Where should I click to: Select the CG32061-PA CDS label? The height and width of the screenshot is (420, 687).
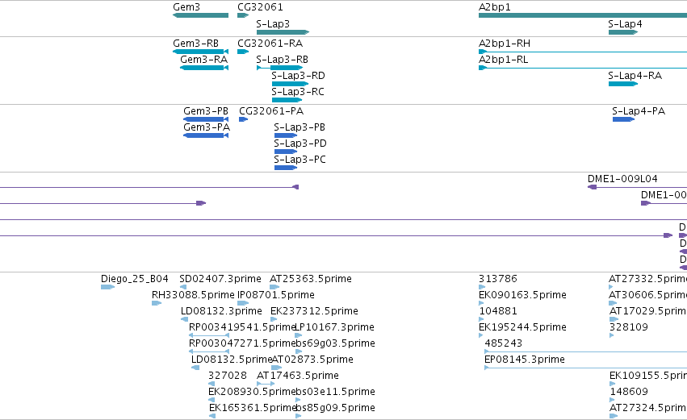coord(271,111)
